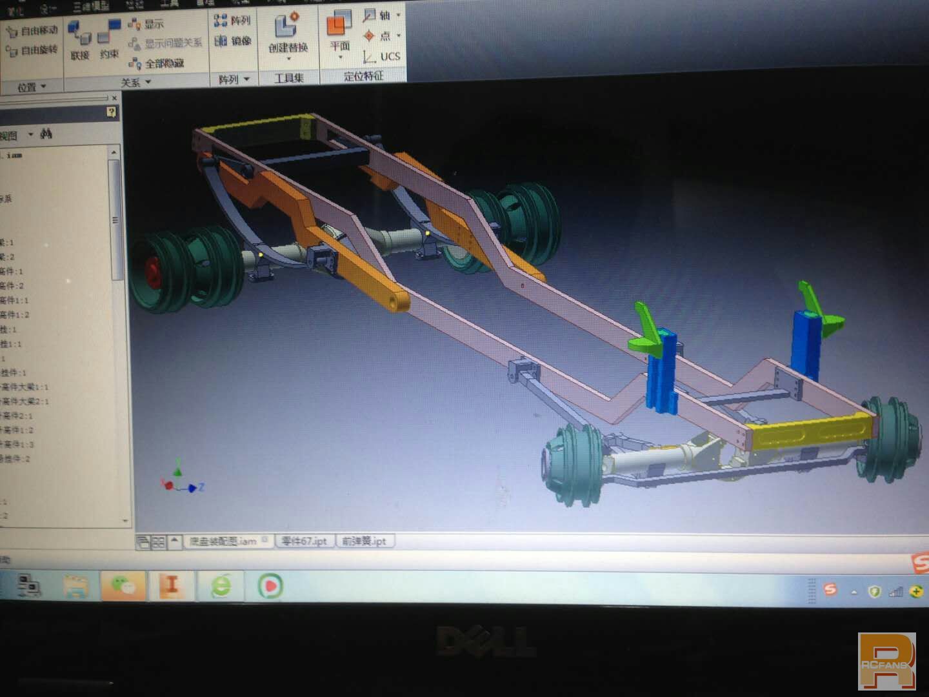Open the browser 视图 view dropdown arrow
The width and height of the screenshot is (929, 697).
click(30, 135)
